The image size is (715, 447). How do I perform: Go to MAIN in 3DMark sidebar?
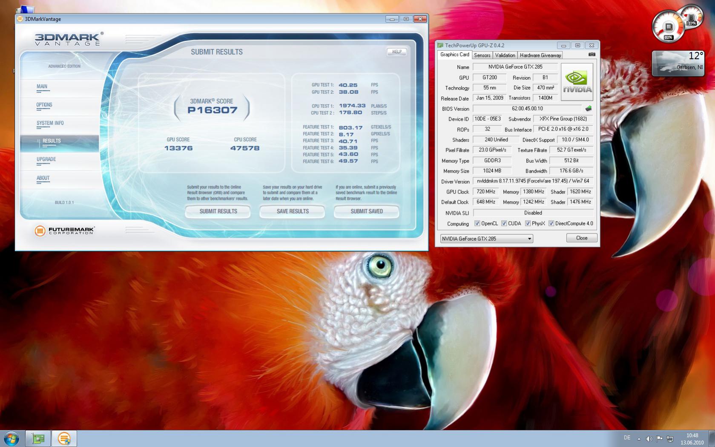pos(42,87)
